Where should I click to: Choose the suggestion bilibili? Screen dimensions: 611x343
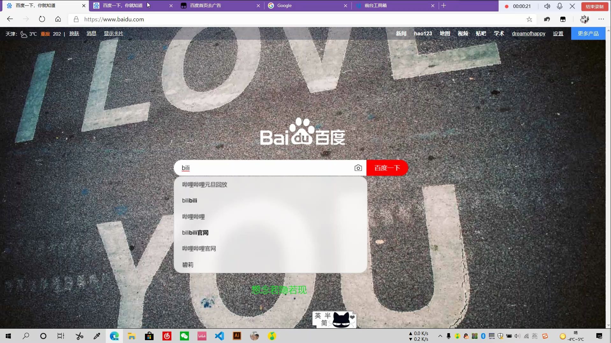point(270,200)
